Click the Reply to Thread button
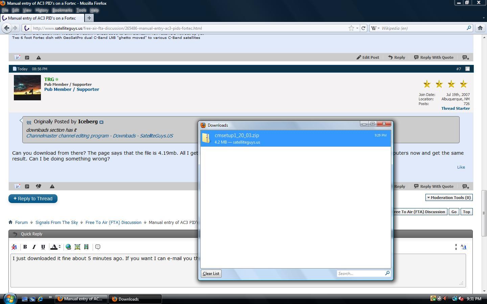Viewport: 487px width, 304px height. click(33, 199)
